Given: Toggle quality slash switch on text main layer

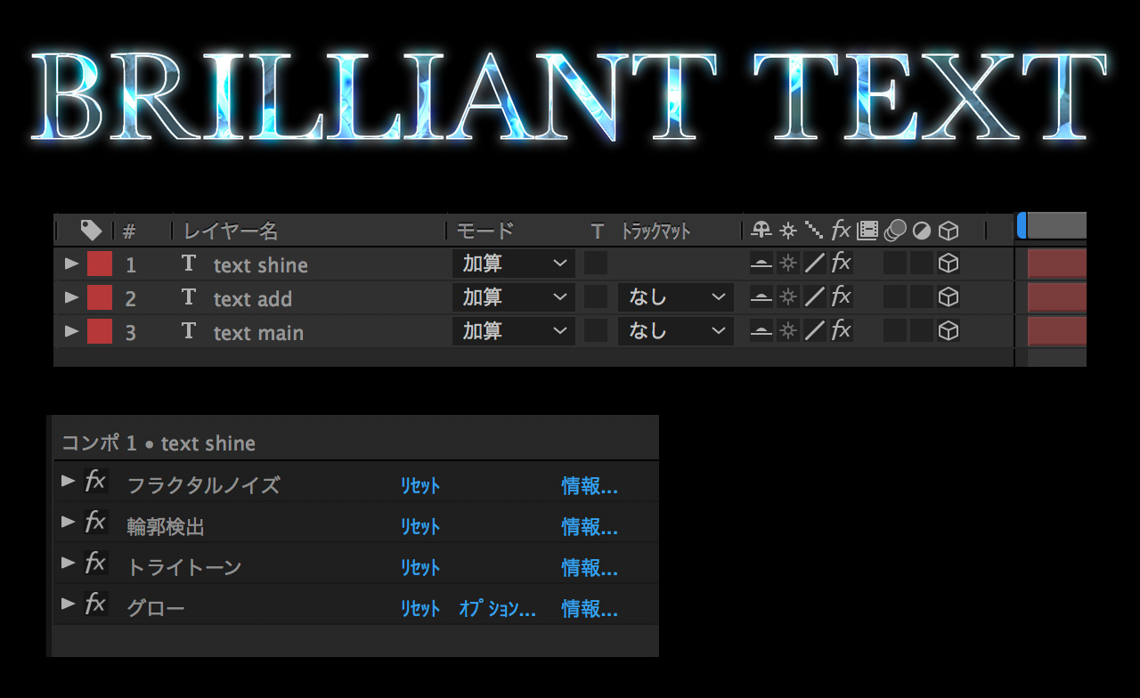Looking at the screenshot, I should 815,331.
